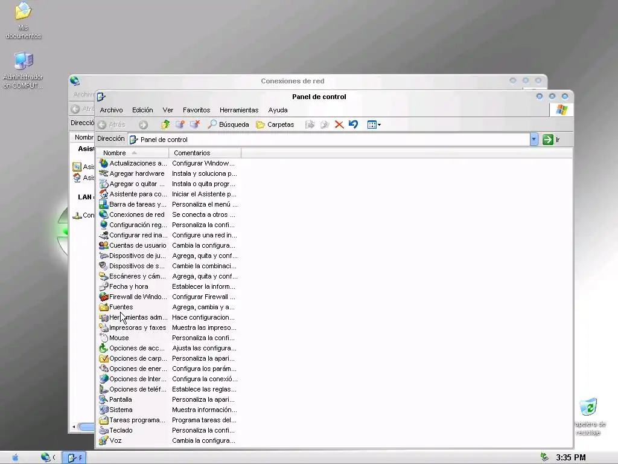This screenshot has height=464, width=618.
Task: Select Dispositivos de juego item
Action: click(132, 256)
